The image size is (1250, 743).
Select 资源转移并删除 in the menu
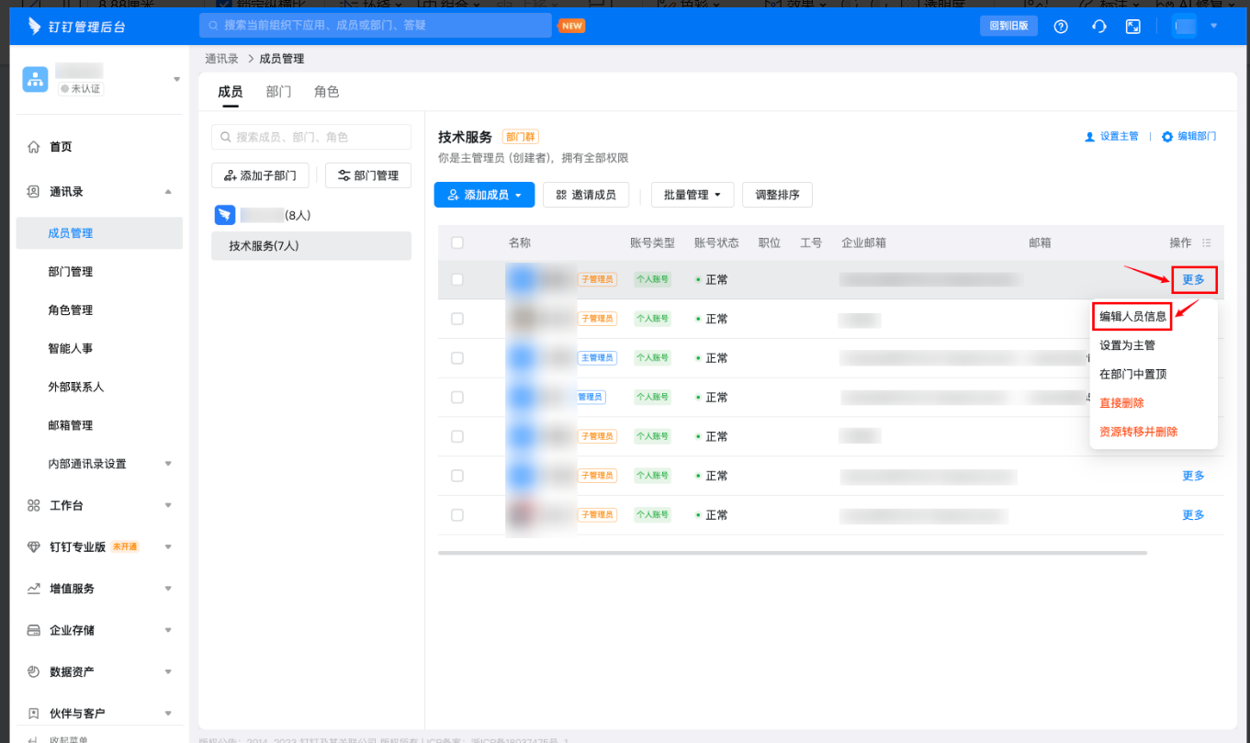click(1138, 432)
